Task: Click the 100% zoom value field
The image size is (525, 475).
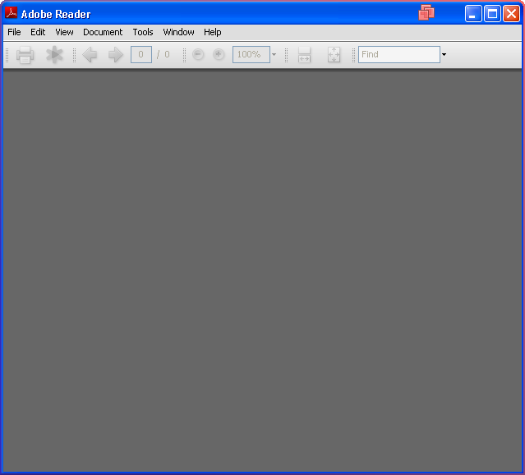Action: coord(251,54)
